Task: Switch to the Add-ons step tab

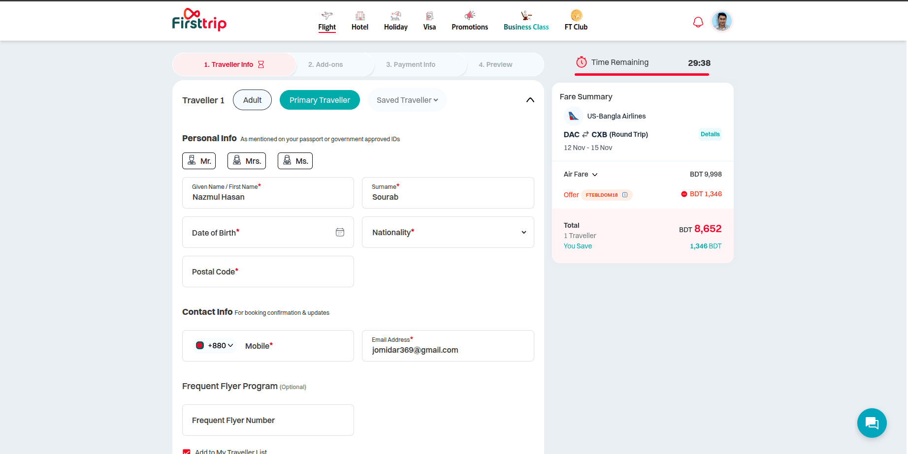Action: click(325, 64)
